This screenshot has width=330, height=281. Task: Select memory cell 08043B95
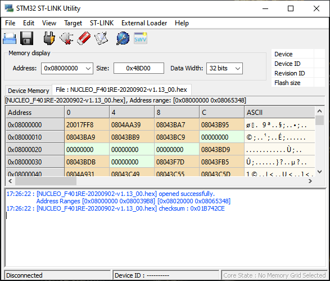[x=221, y=125]
